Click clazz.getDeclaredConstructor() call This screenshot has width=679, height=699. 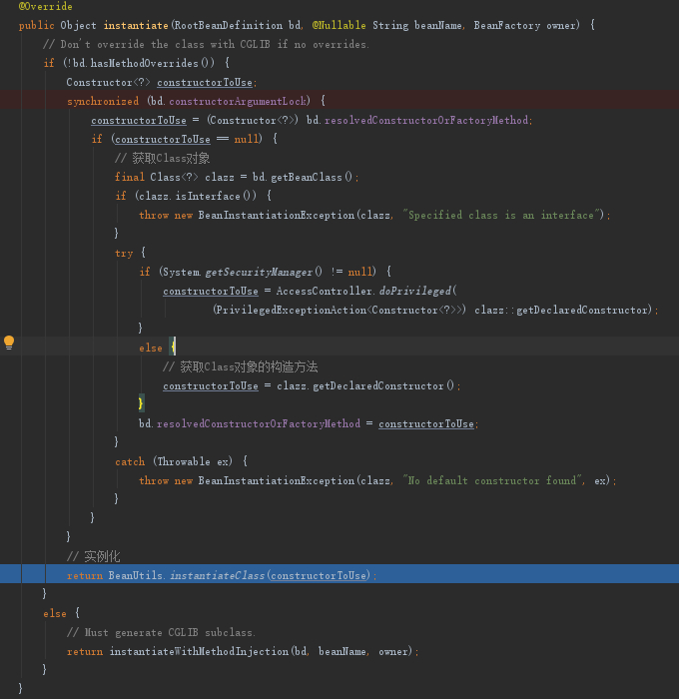click(365, 385)
